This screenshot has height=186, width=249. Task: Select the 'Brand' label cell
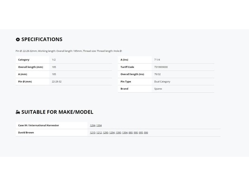[x=135, y=89]
